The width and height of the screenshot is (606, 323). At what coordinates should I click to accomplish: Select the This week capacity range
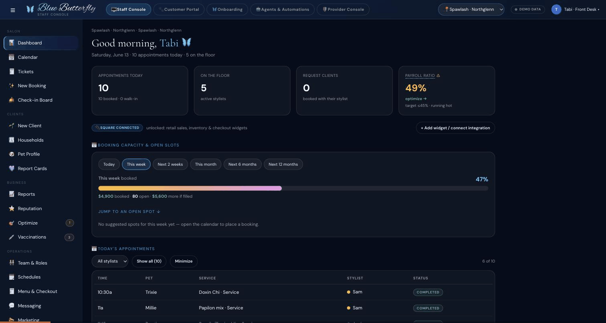point(136,164)
